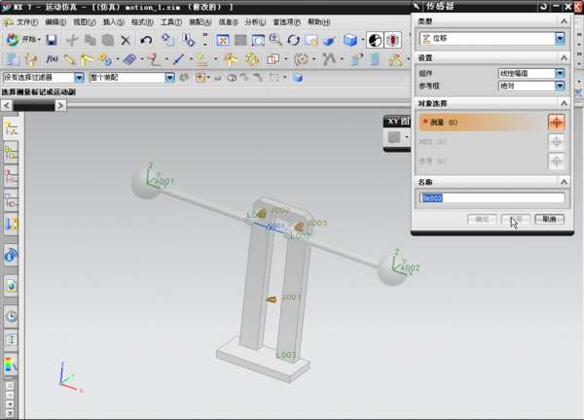Click the reset circular arrow in dialog title
The image size is (584, 420).
(x=544, y=7)
